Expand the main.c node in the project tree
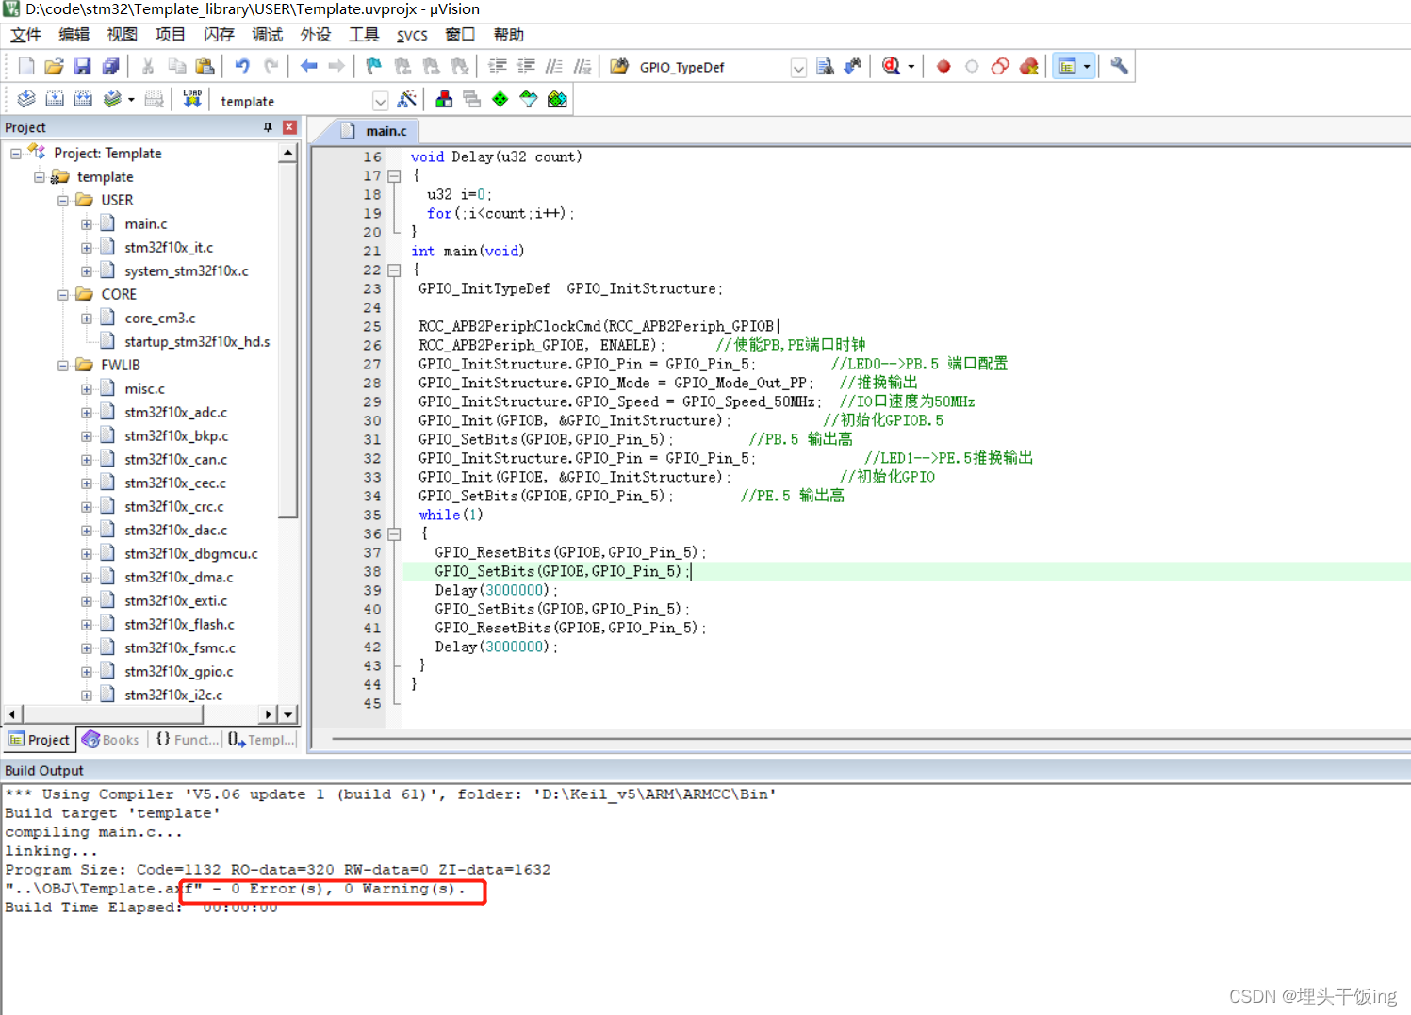 point(87,223)
